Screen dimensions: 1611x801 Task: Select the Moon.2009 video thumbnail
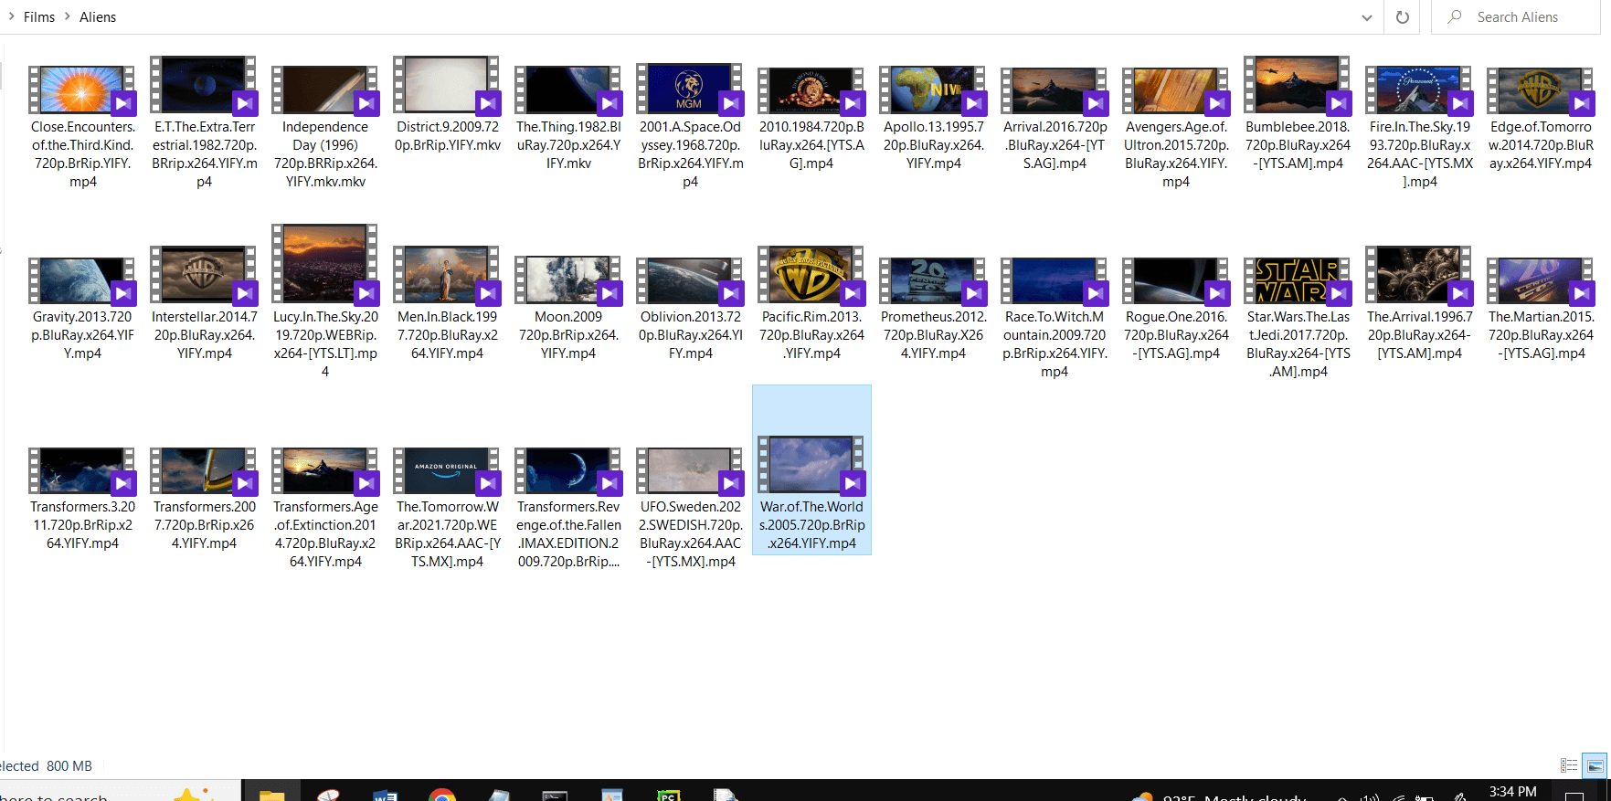click(x=568, y=279)
